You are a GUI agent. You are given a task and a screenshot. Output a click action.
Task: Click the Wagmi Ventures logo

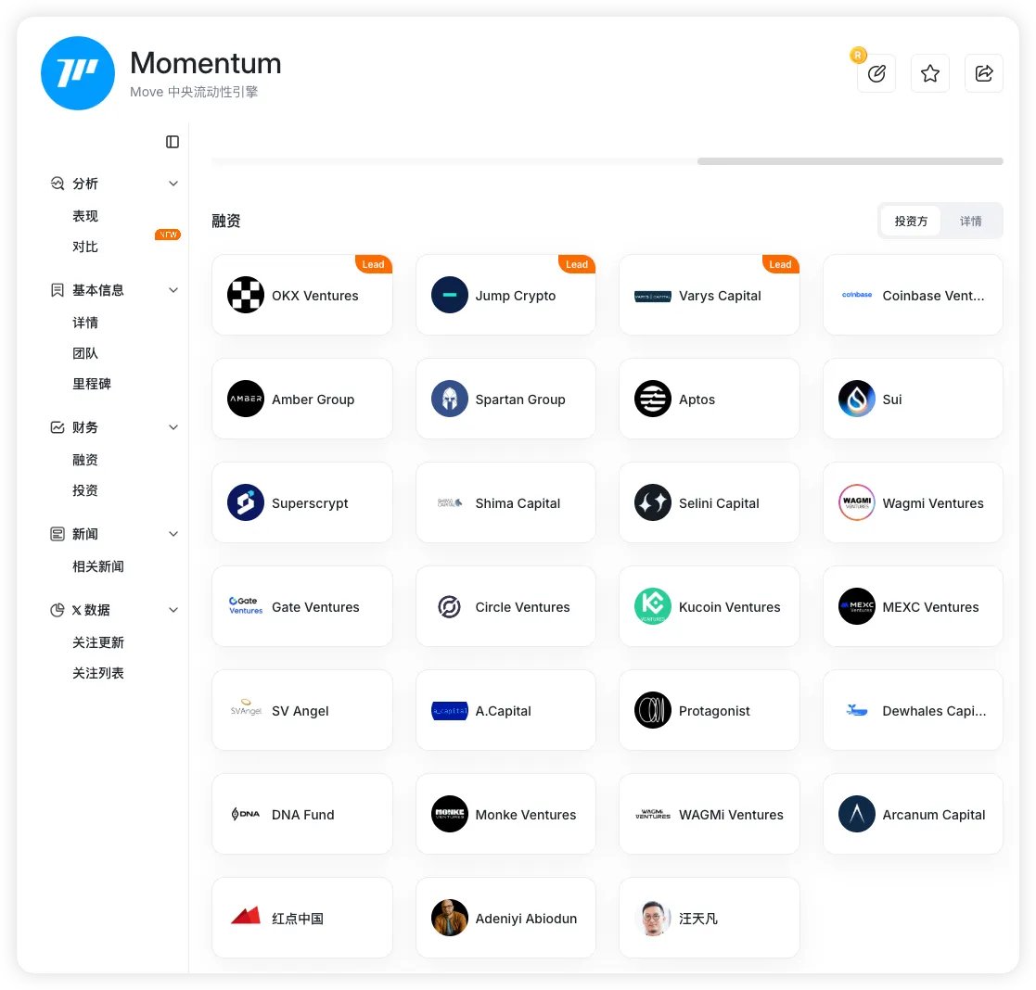(x=856, y=502)
